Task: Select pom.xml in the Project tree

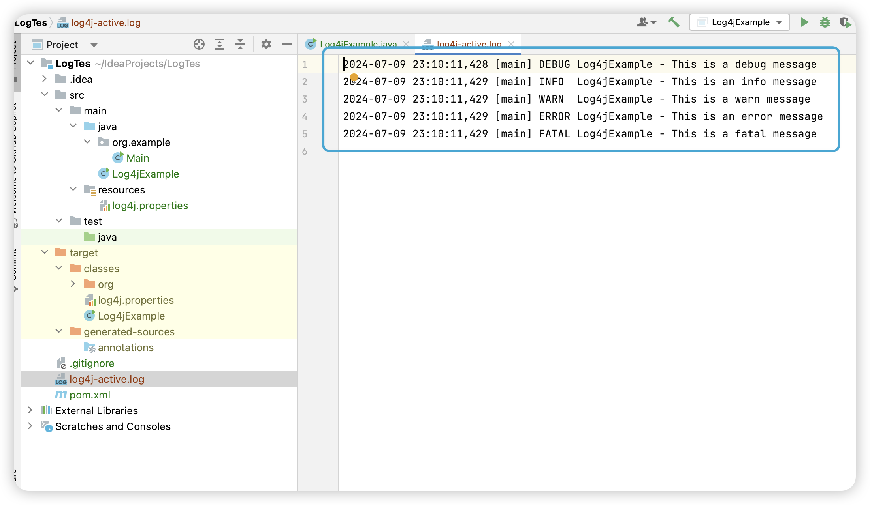Action: coord(90,395)
